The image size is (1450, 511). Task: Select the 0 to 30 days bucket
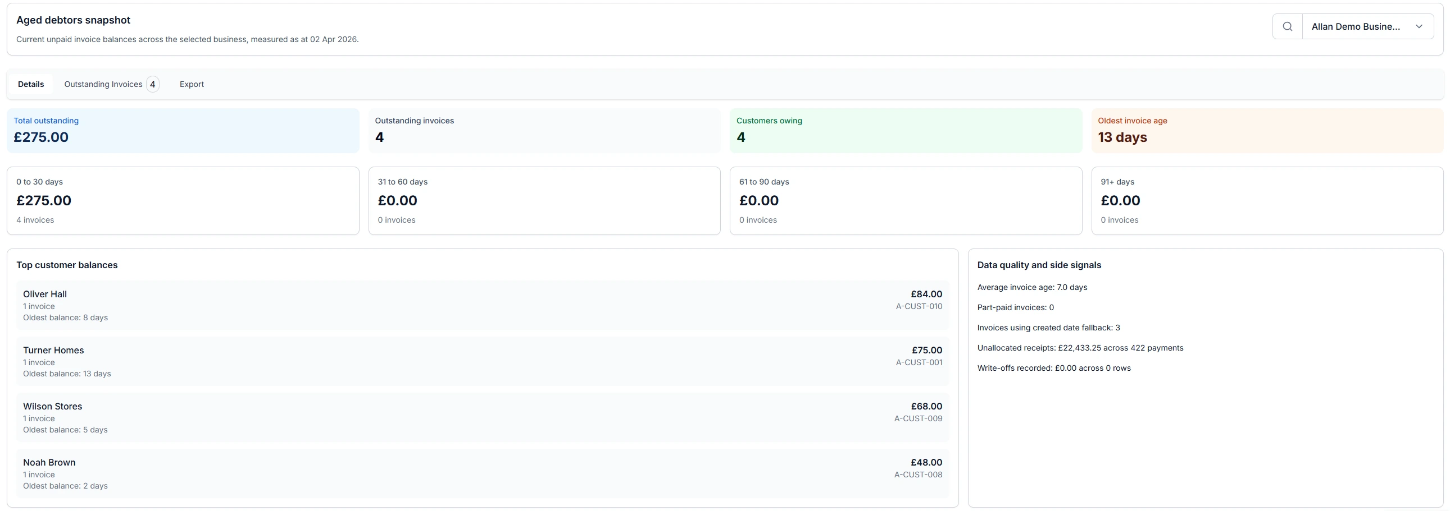(183, 201)
